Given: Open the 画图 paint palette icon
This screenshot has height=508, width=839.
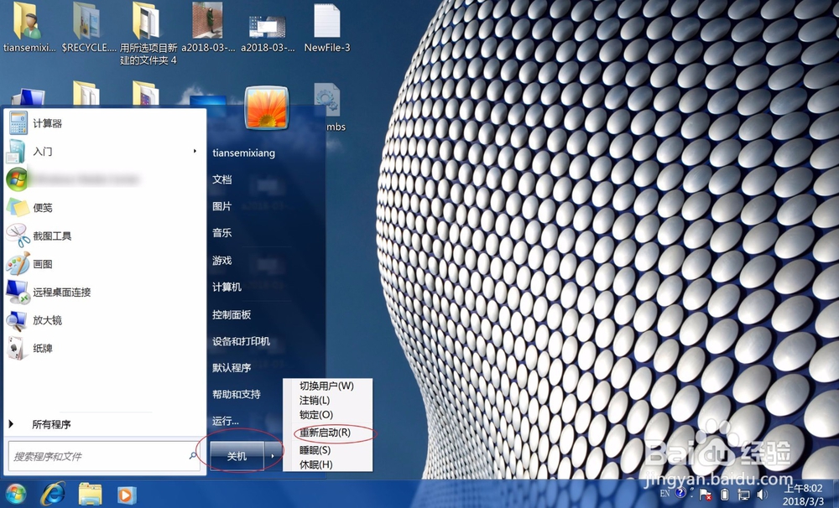Looking at the screenshot, I should point(18,263).
